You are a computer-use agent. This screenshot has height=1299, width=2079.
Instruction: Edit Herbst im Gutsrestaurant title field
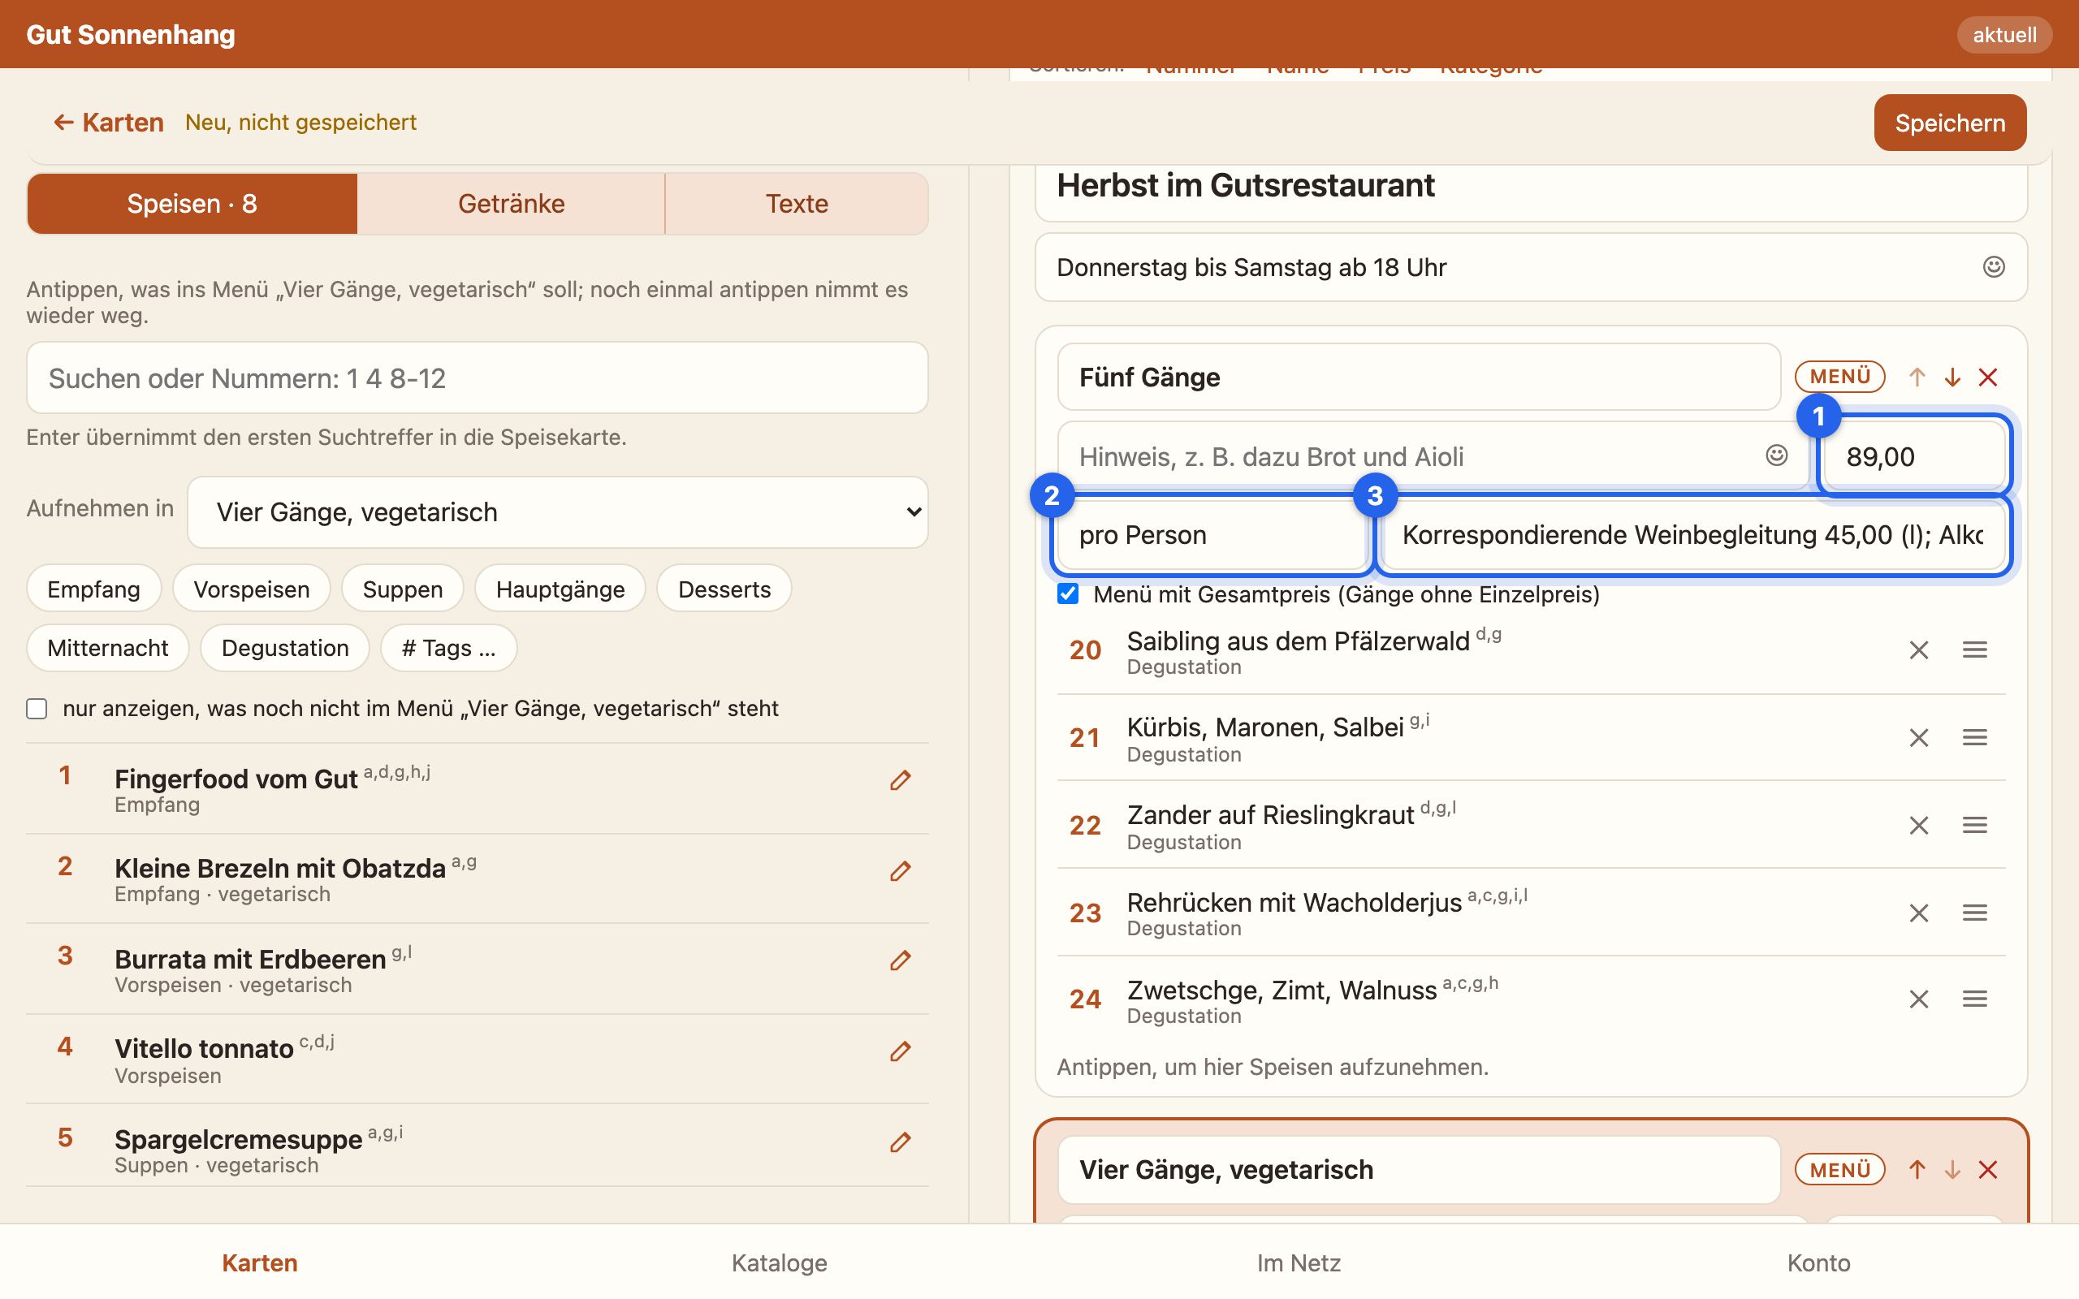1531,186
